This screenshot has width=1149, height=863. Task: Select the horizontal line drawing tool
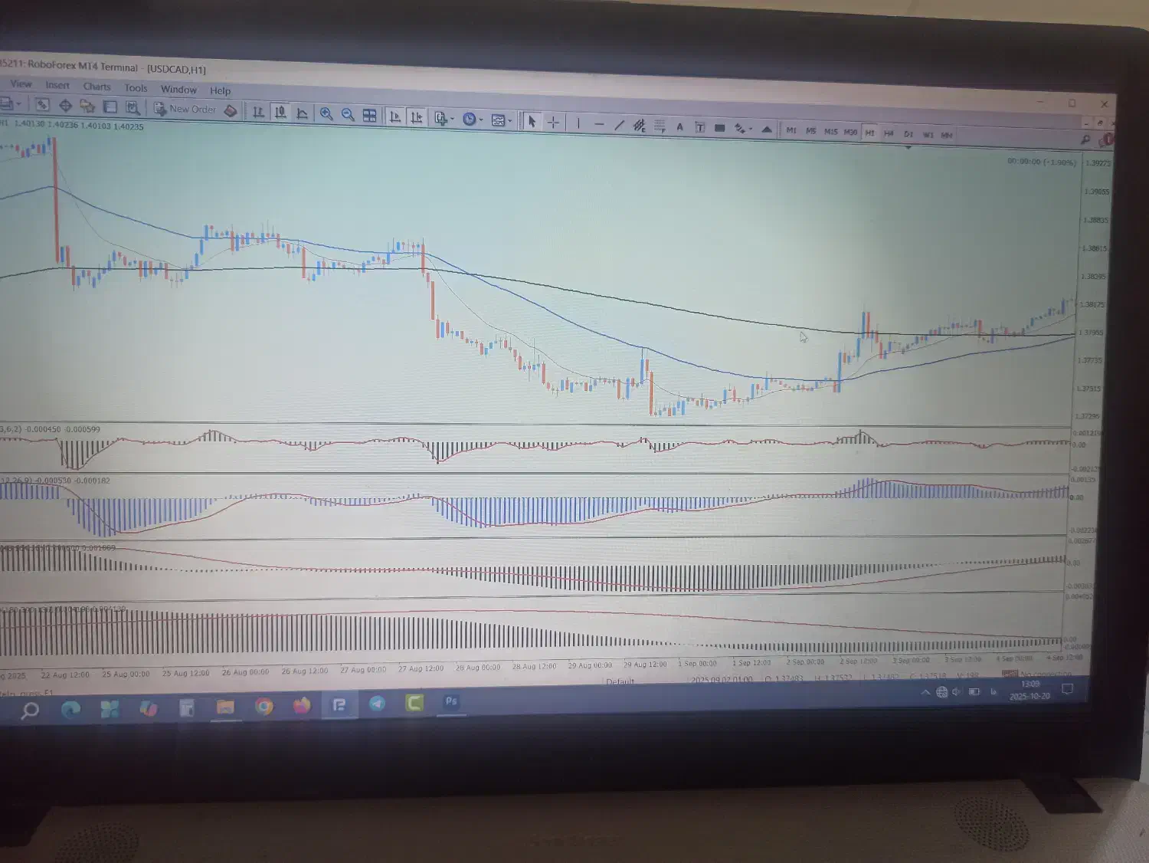tap(599, 123)
